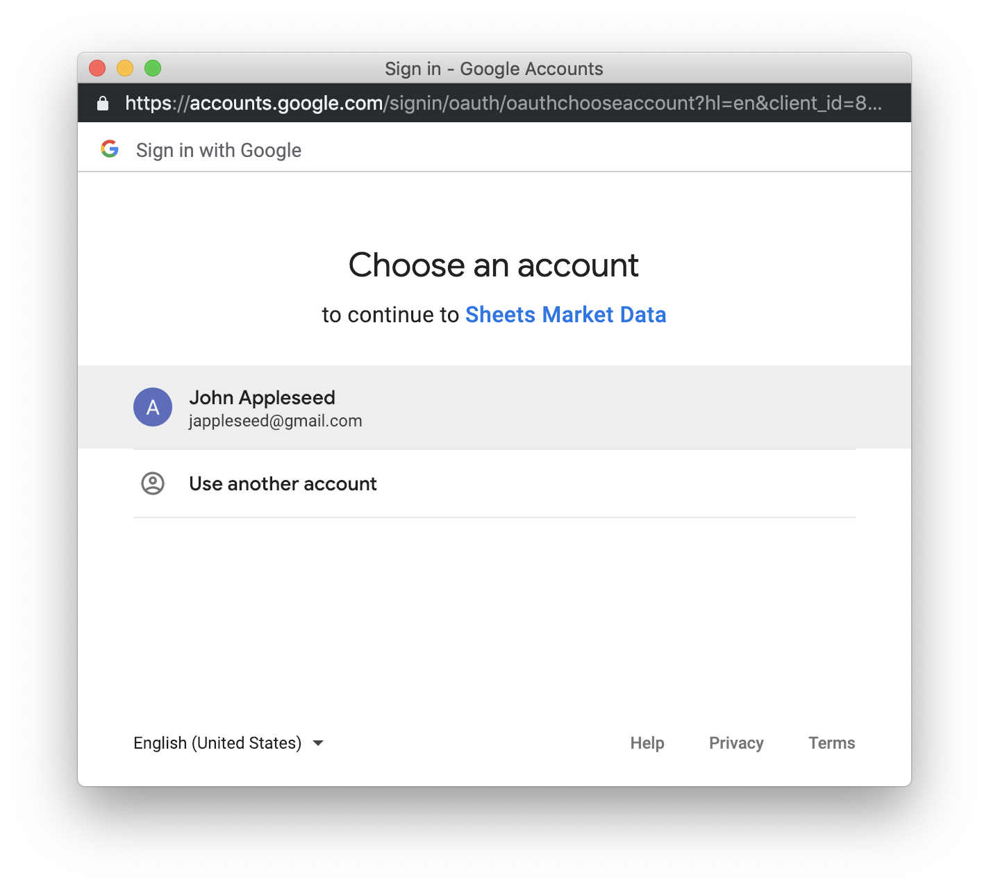Open the Sheets Market Data link

(x=565, y=315)
